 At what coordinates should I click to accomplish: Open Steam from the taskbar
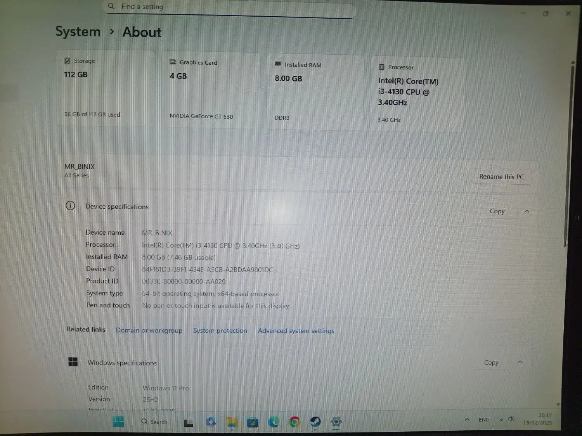point(315,422)
